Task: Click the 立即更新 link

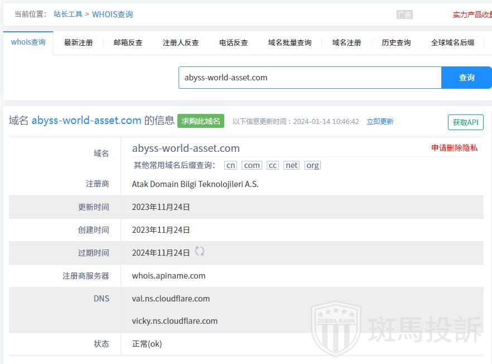Action: [380, 122]
